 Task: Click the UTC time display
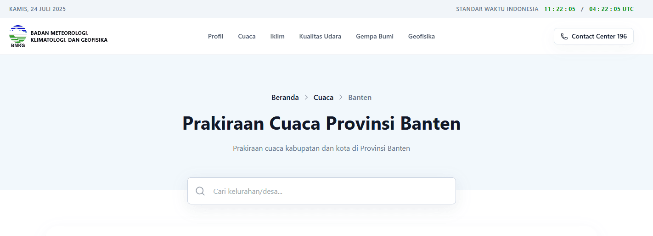(x=611, y=9)
